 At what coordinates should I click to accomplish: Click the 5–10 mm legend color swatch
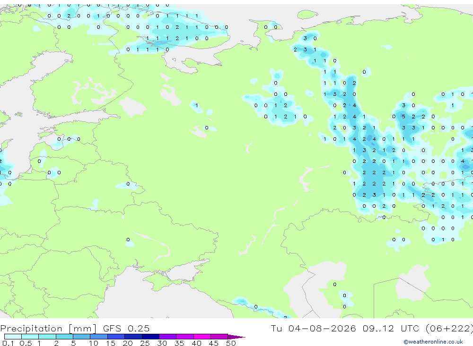point(82,337)
